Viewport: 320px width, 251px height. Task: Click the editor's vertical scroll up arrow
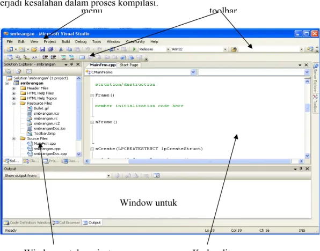click(x=307, y=82)
